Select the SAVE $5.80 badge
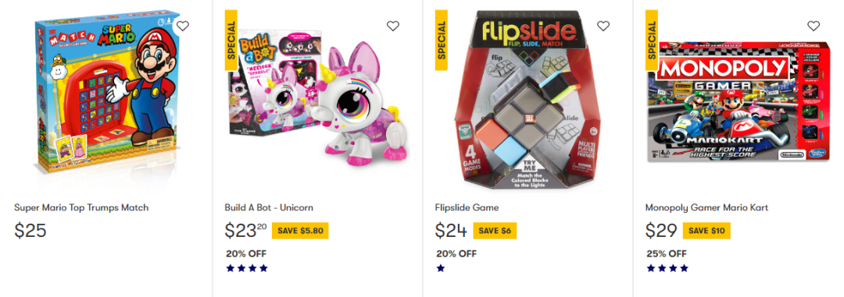Image resolution: width=844 pixels, height=297 pixels. [x=300, y=231]
